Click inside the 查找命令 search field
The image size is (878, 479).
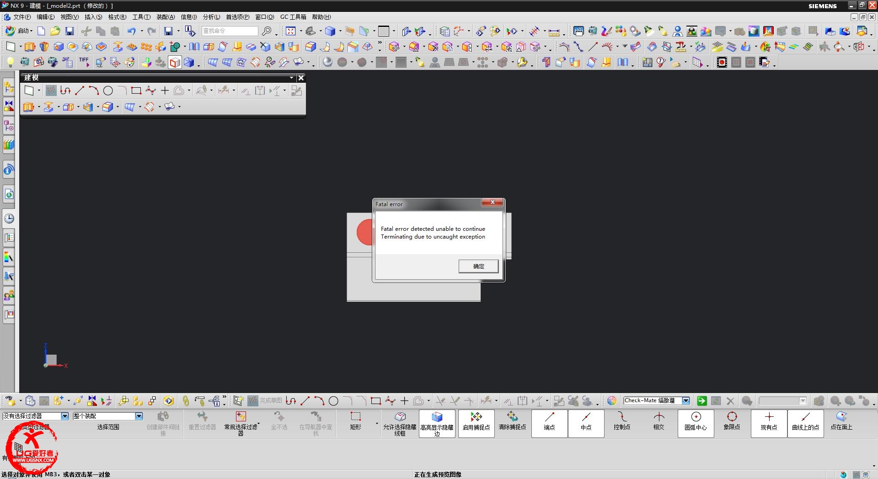pos(230,31)
